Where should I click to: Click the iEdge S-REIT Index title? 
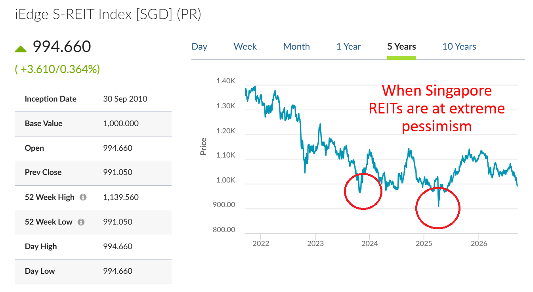point(108,15)
